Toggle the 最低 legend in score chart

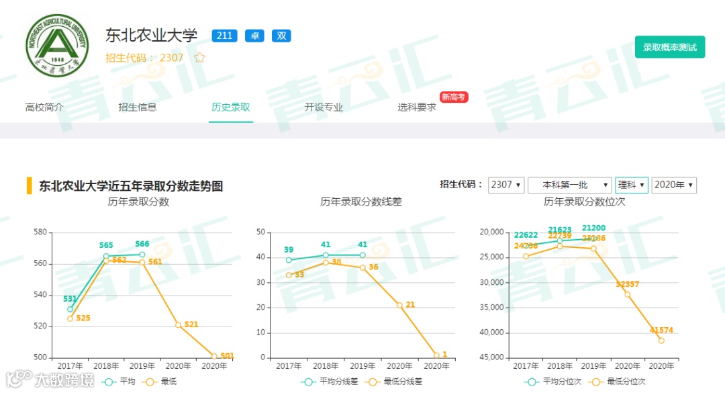tap(160, 382)
